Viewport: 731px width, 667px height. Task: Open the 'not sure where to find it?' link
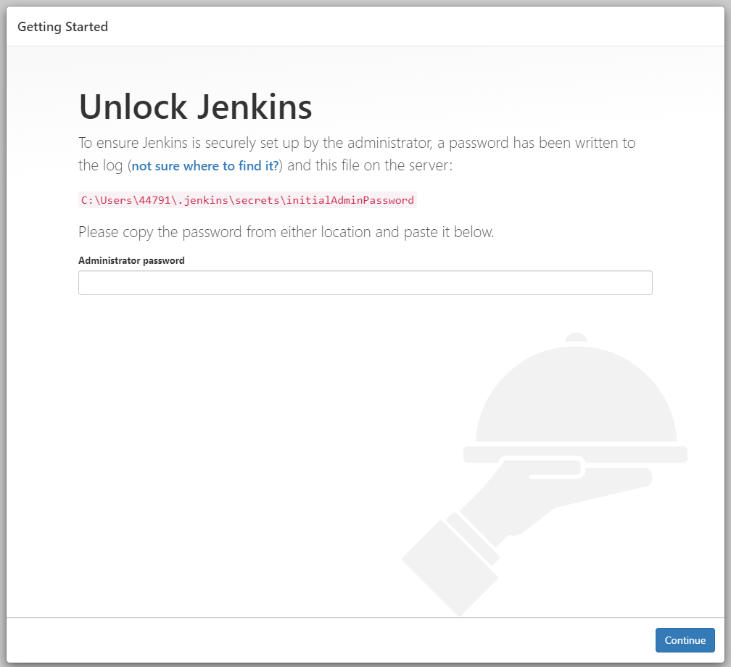[x=205, y=166]
